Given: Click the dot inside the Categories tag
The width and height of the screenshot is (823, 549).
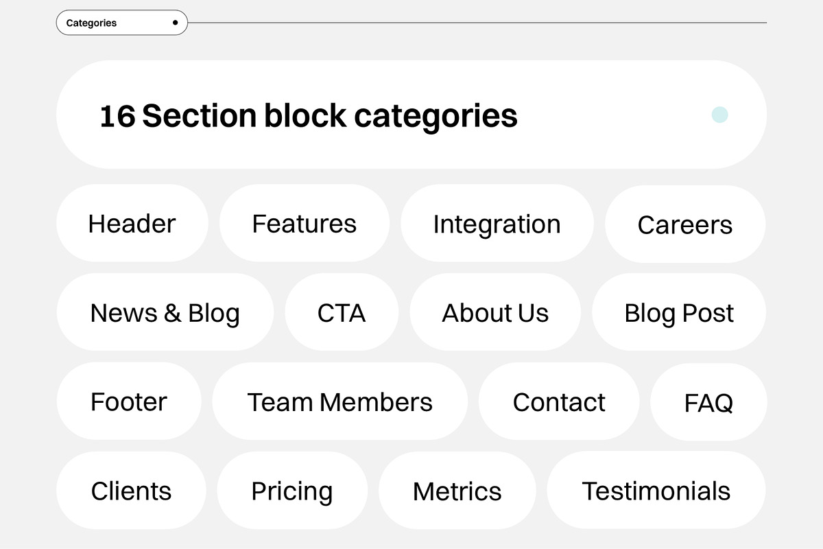Looking at the screenshot, I should [x=175, y=22].
